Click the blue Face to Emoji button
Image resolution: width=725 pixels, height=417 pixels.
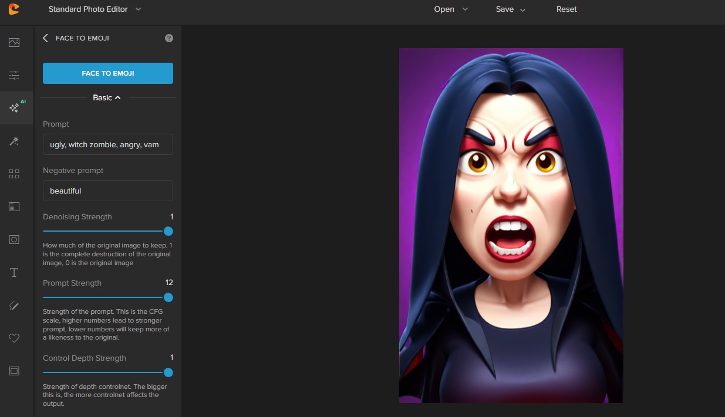[x=108, y=73]
